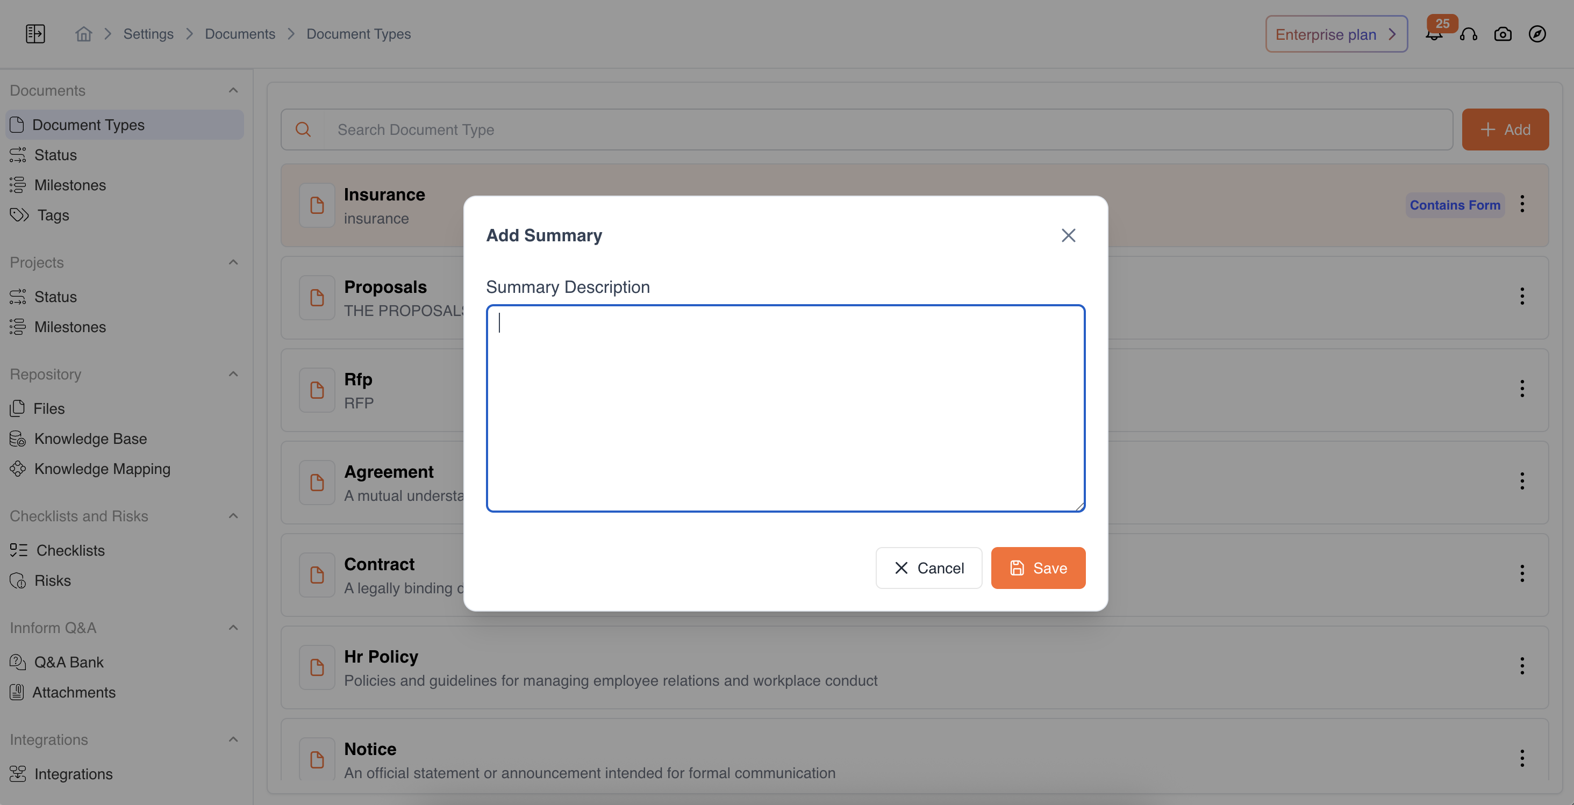Viewport: 1574px width, 805px height.
Task: Click the notifications bell icon
Action: click(1434, 35)
